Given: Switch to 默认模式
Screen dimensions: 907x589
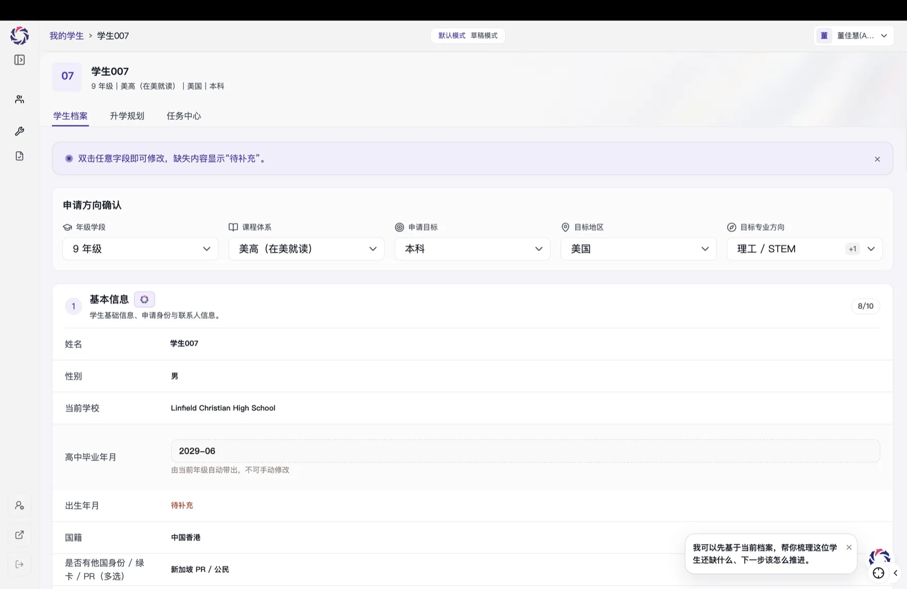Looking at the screenshot, I should click(x=451, y=36).
